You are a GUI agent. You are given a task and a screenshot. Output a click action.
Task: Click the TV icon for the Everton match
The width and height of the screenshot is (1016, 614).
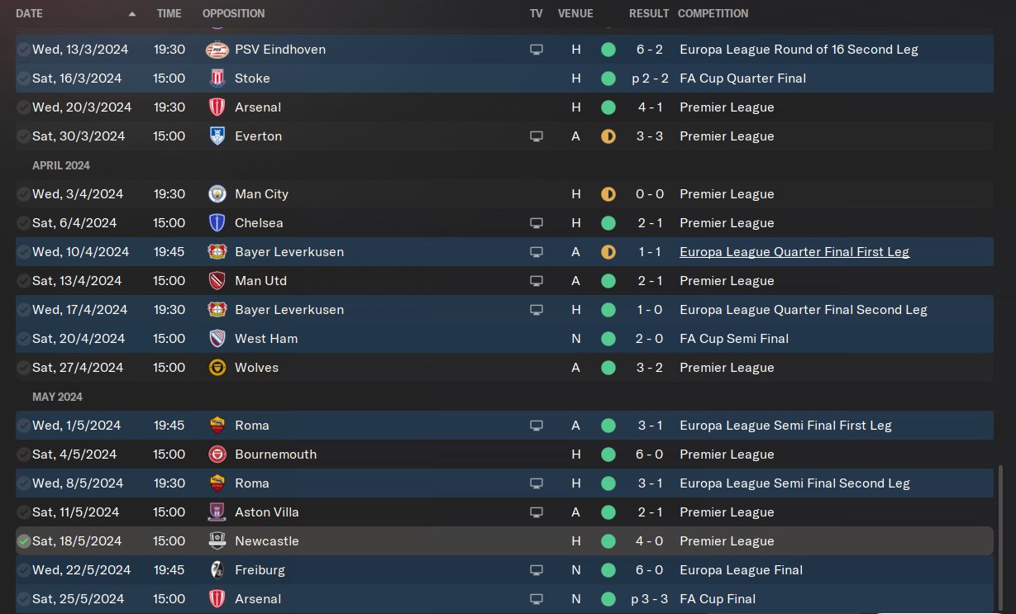(537, 136)
